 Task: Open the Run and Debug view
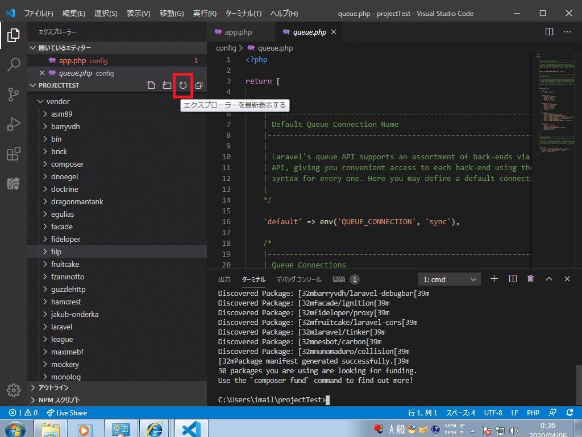[14, 124]
